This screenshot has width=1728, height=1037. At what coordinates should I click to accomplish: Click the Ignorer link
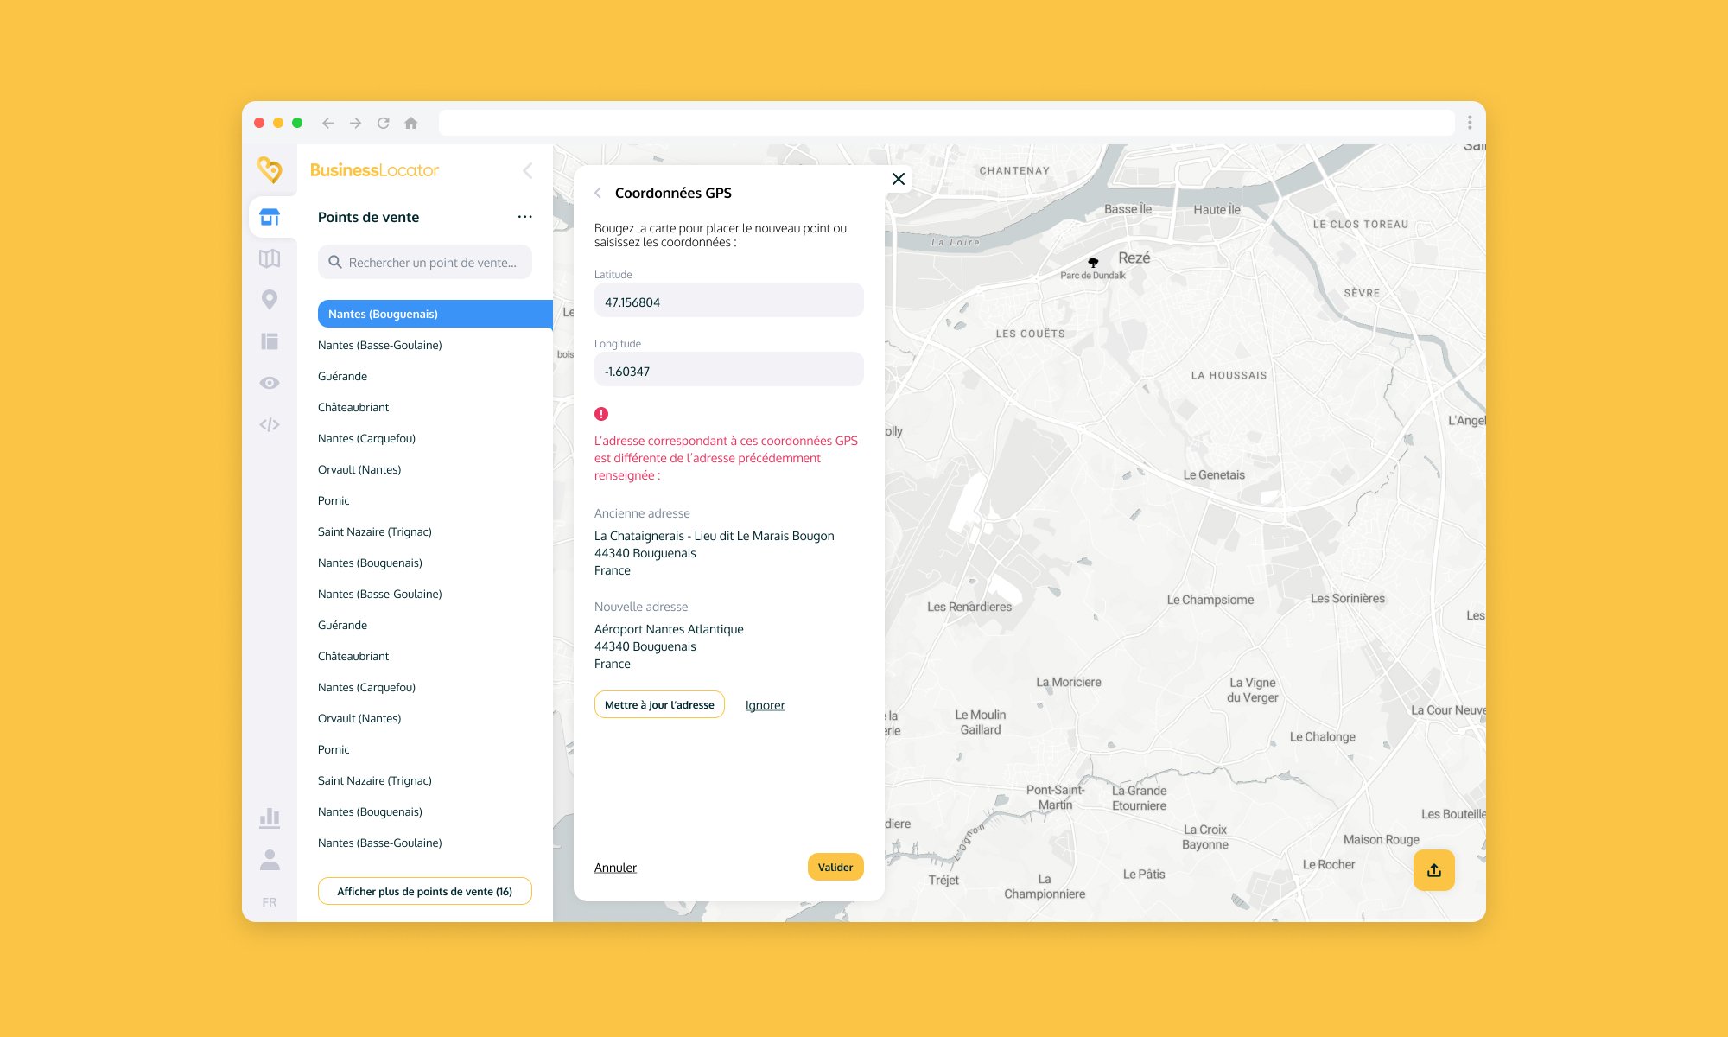pyautogui.click(x=766, y=705)
